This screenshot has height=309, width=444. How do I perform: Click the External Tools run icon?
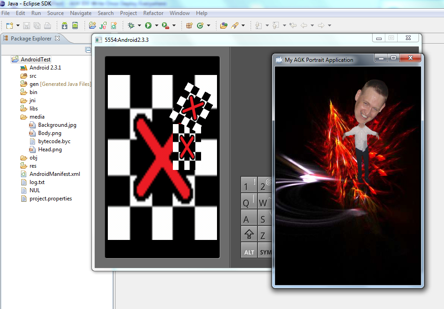[166, 25]
